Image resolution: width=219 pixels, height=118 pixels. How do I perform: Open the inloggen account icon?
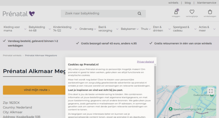pyautogui.click(x=176, y=12)
